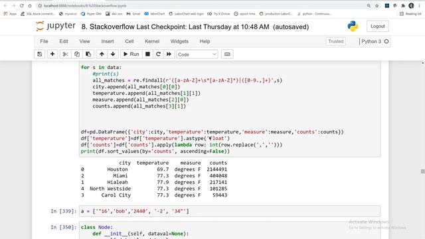Restart kernel and run all icon

coord(169,54)
